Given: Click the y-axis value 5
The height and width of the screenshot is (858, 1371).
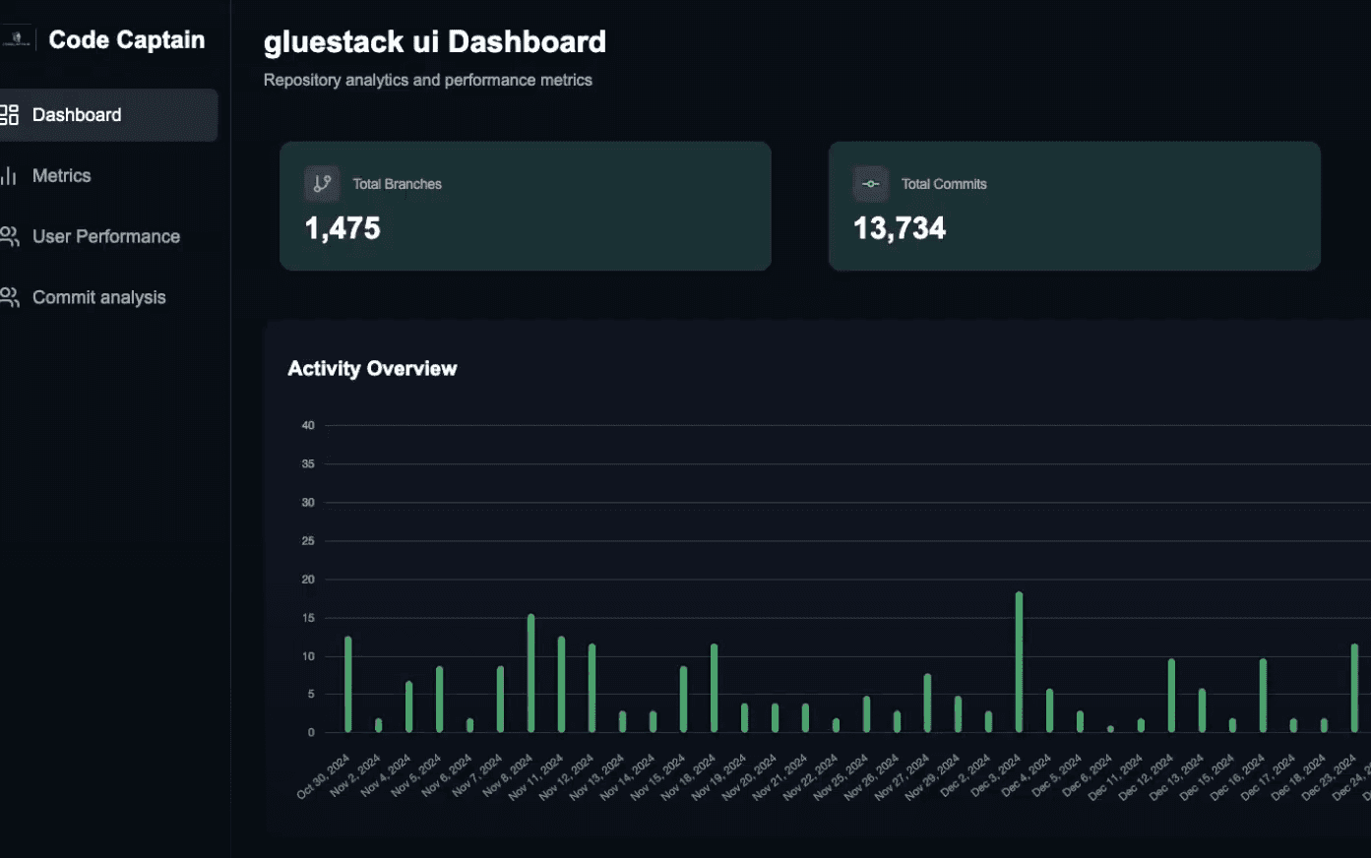Looking at the screenshot, I should tap(311, 694).
